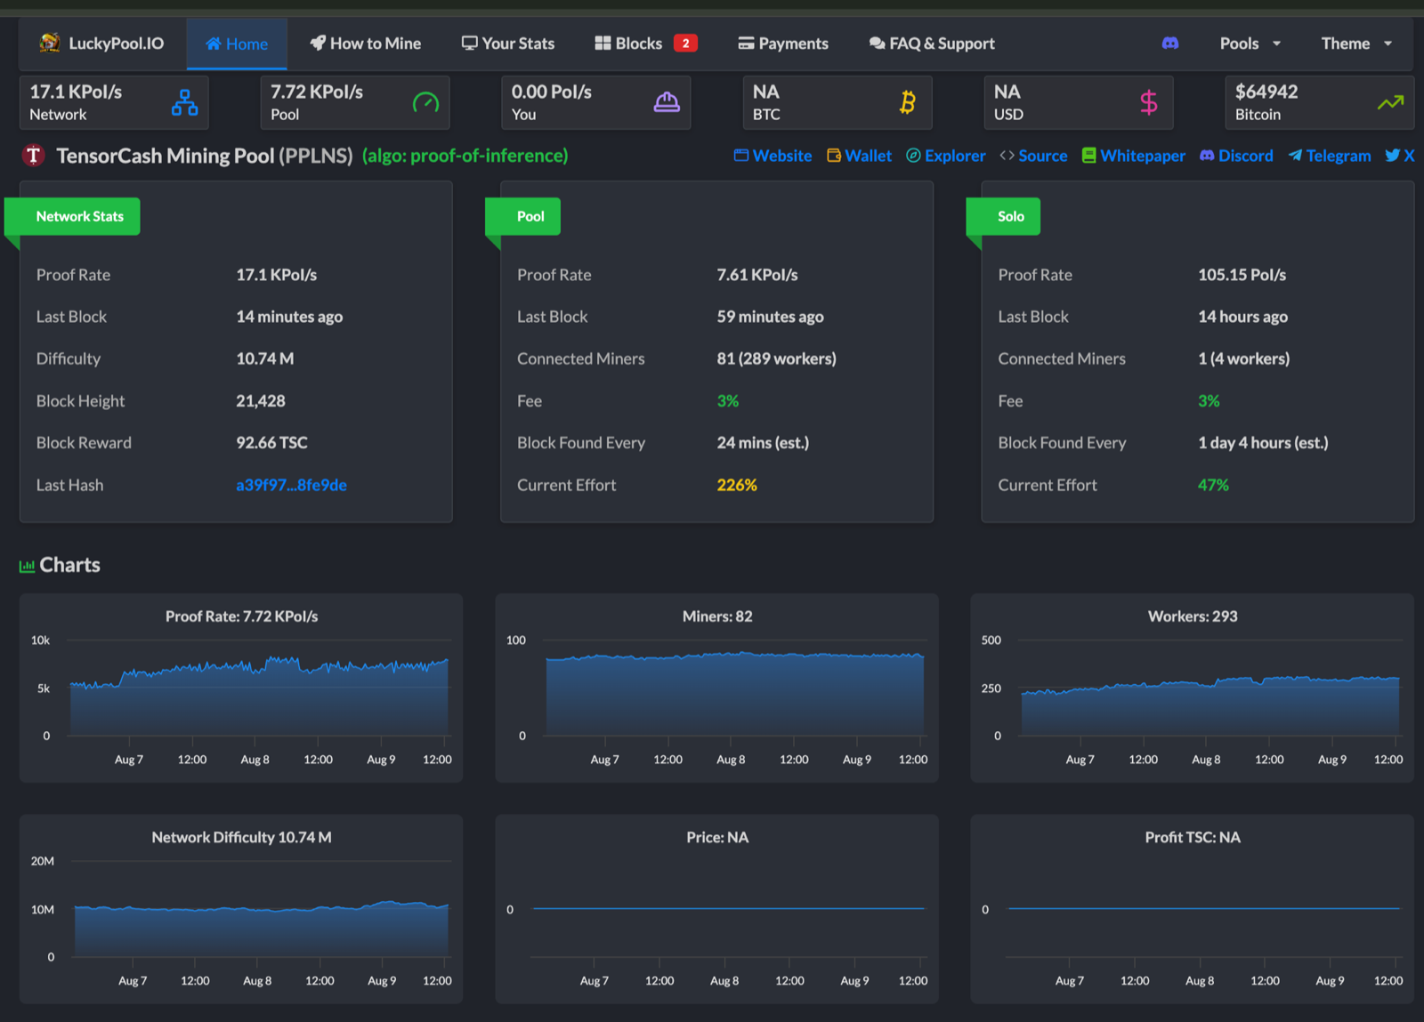Viewport: 1424px width, 1022px height.
Task: Click the Network Difficulty chart area
Action: point(241,909)
